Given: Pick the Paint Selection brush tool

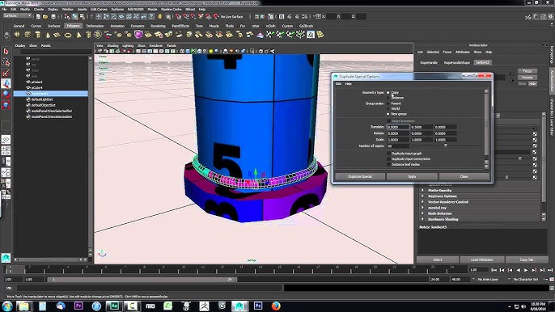Looking at the screenshot, I should pyautogui.click(x=6, y=74).
